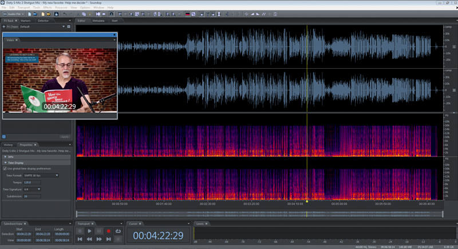Click the Subdivisions input field

(32, 196)
